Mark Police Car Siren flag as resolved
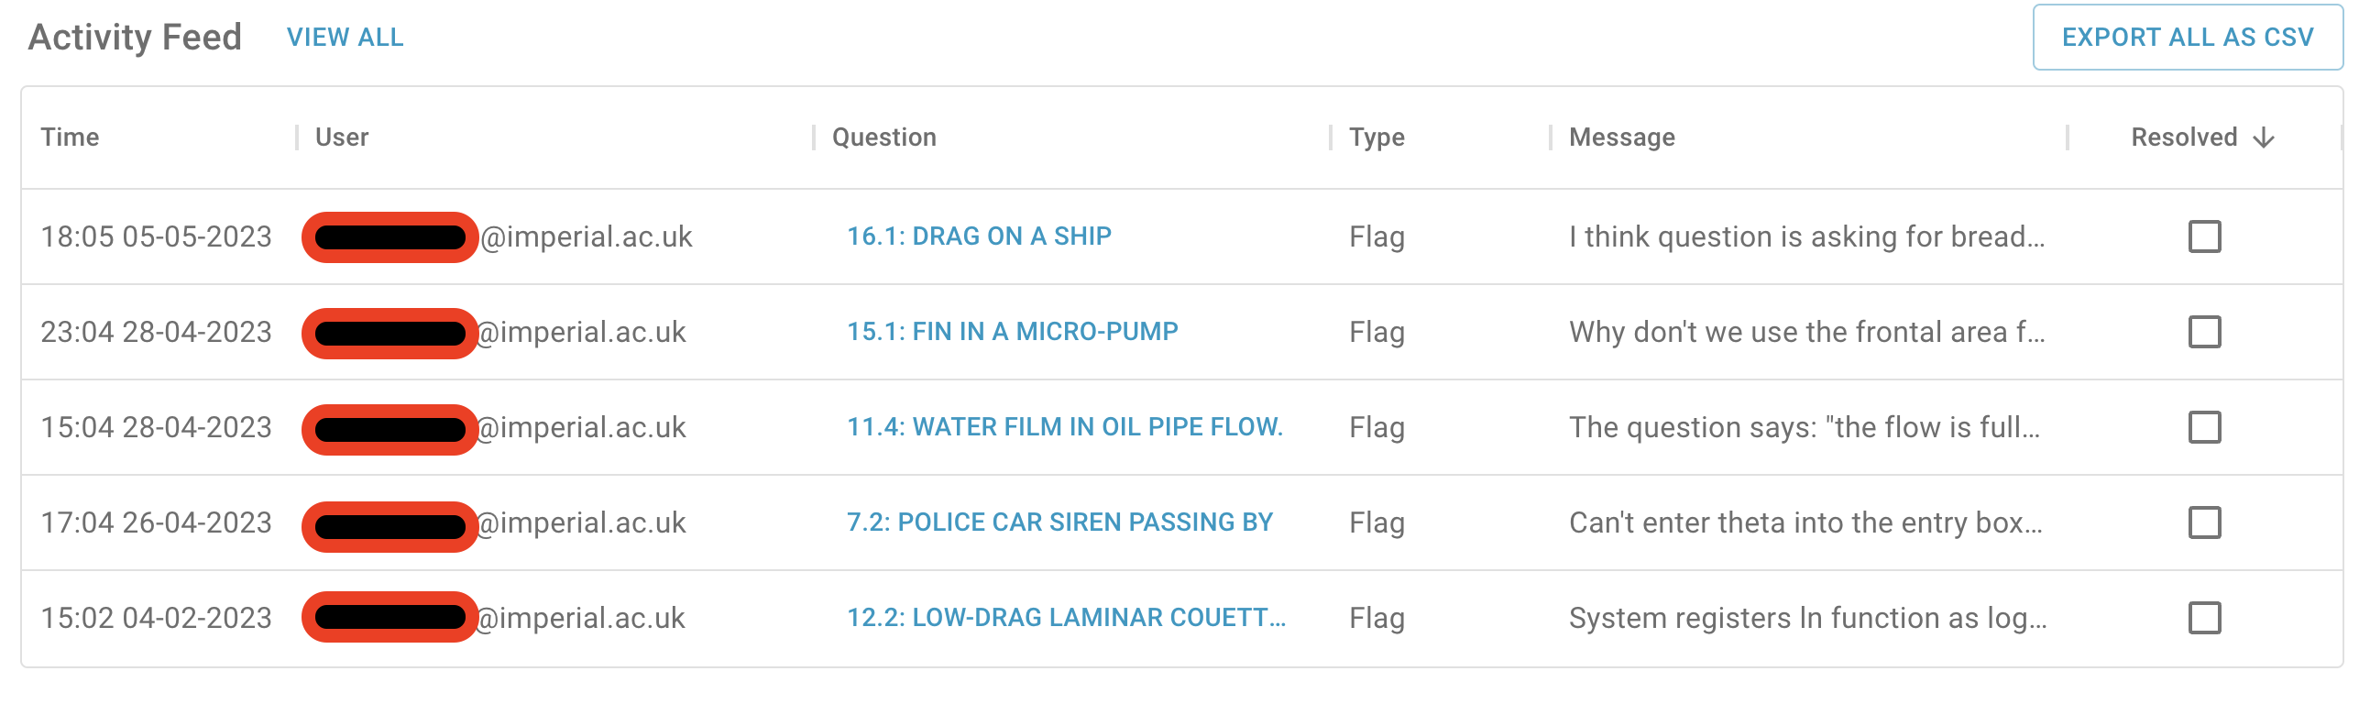The image size is (2370, 704). (2203, 522)
